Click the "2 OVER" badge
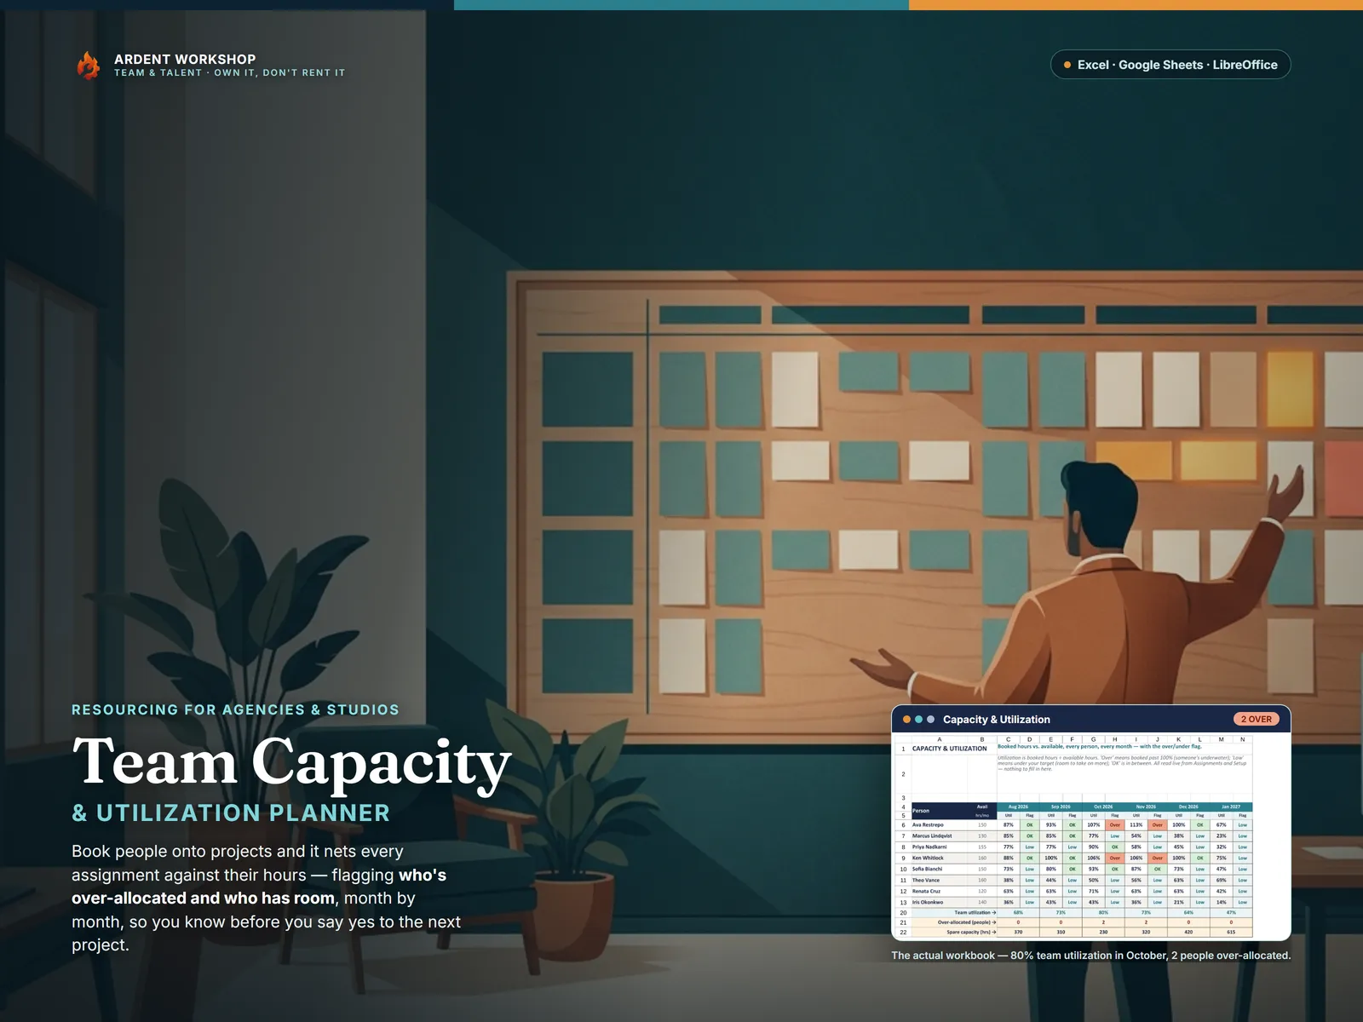 (x=1256, y=720)
